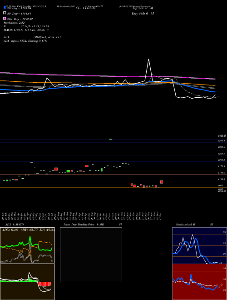Click the blue 20 Day EMA legend swatch
Screen dimensions: 227x300
[x=5, y=7]
